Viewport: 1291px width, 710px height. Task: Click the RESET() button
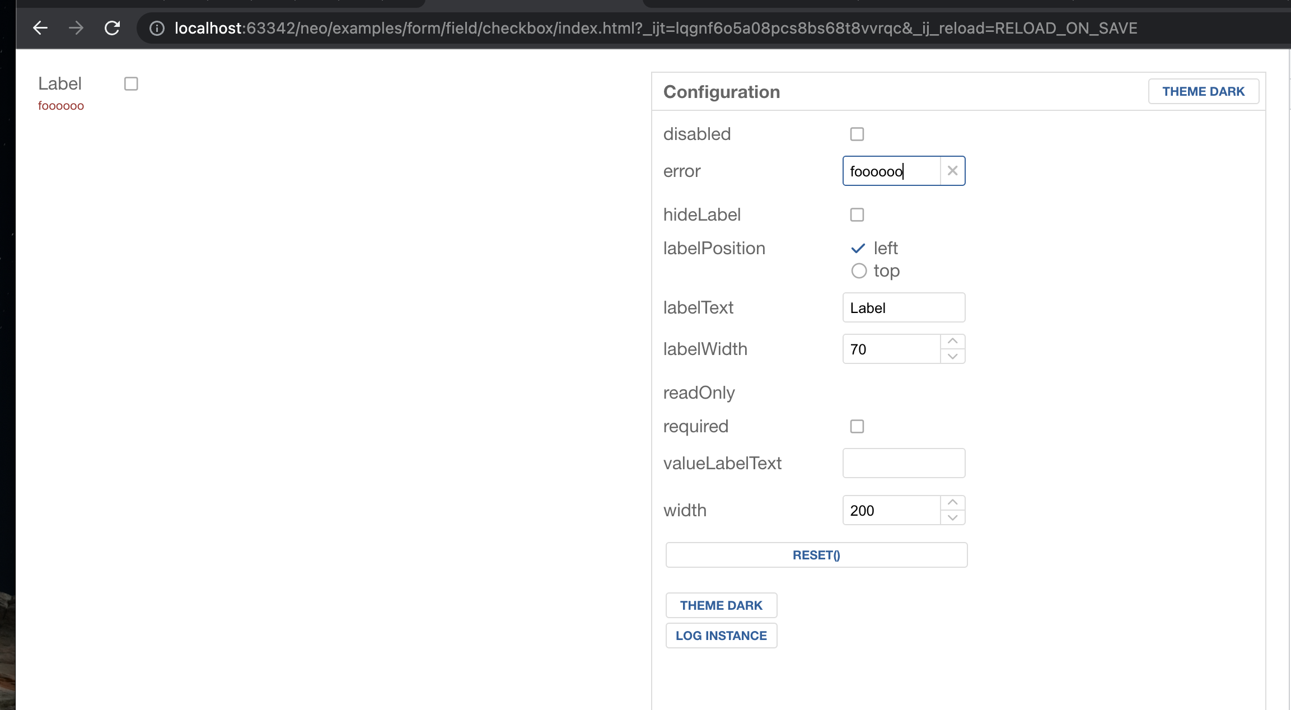(x=816, y=555)
